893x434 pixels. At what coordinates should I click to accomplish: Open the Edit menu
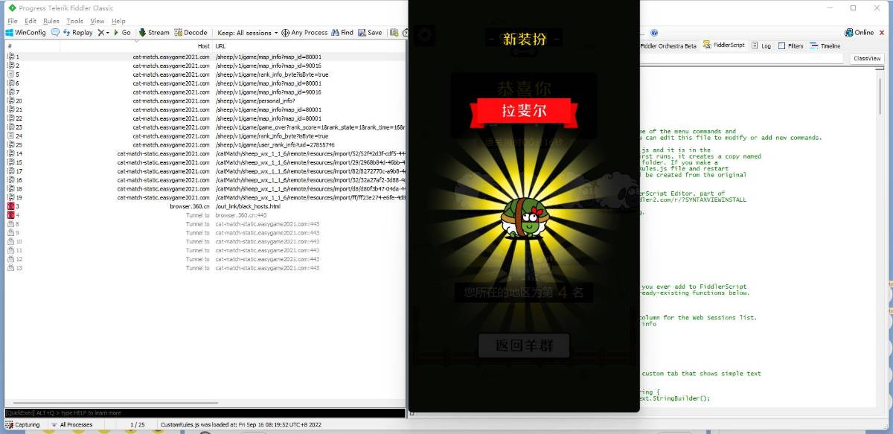click(31, 21)
